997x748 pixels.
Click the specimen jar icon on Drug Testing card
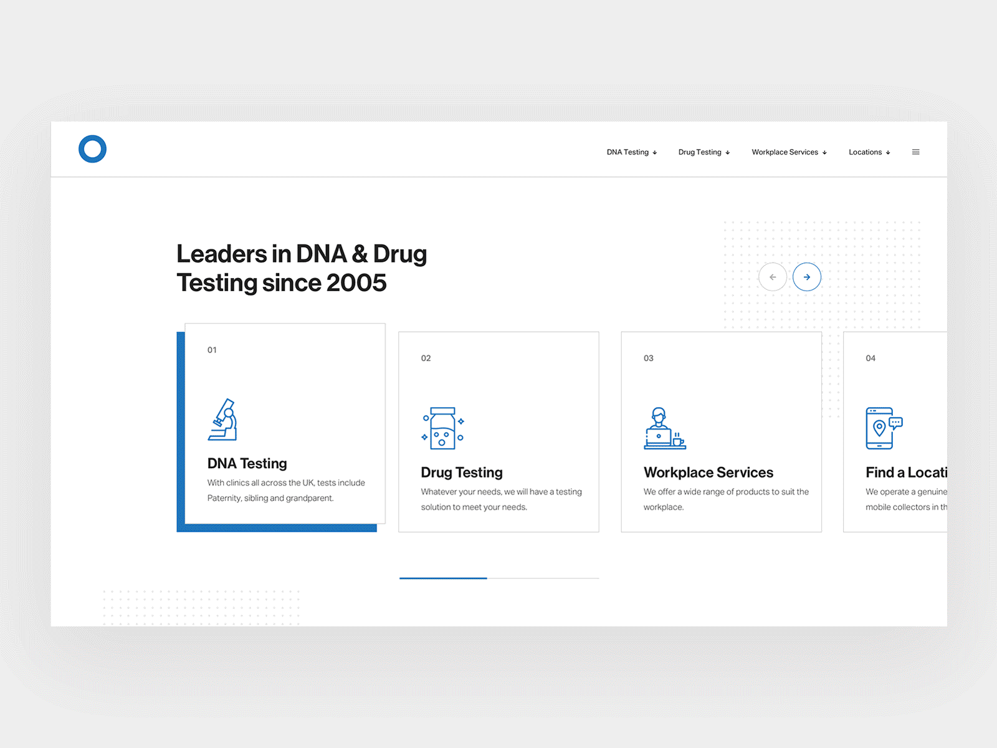coord(442,428)
